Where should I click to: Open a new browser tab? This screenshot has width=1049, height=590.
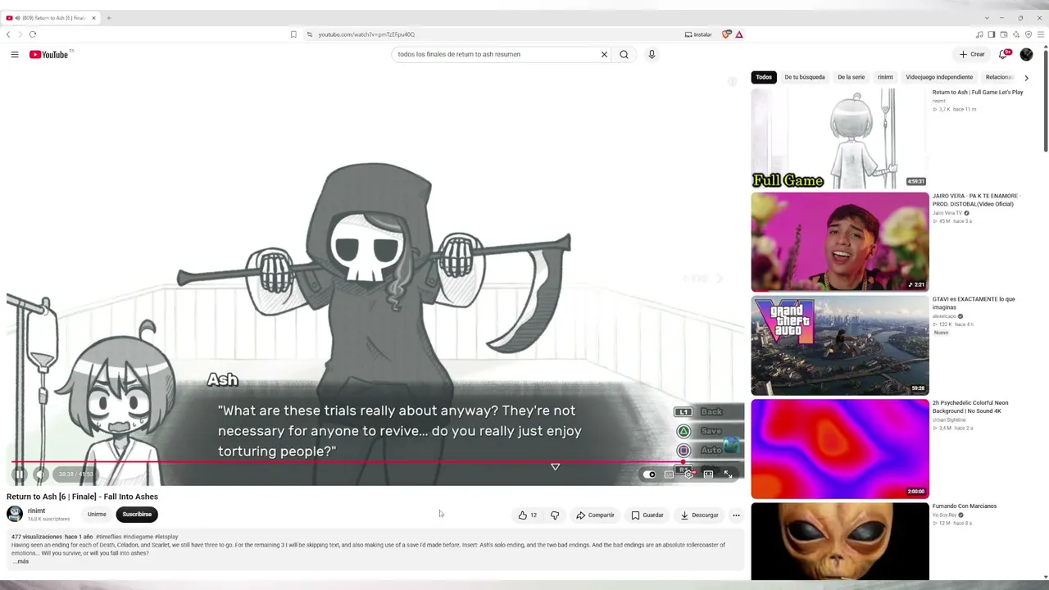click(108, 18)
